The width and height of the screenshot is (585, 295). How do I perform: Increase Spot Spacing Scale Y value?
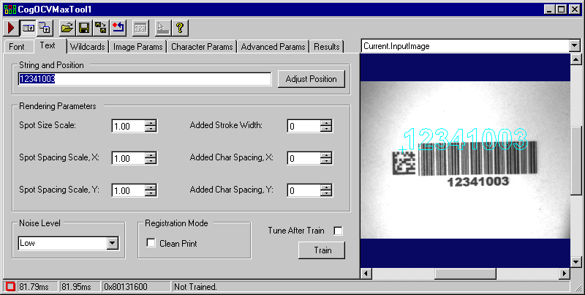151,187
